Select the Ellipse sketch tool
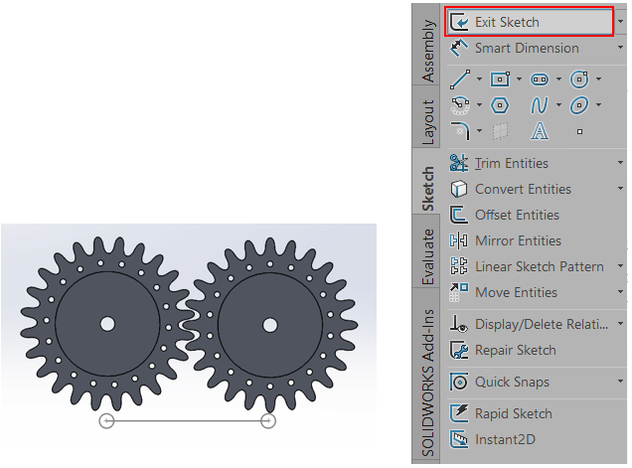 pos(579,105)
